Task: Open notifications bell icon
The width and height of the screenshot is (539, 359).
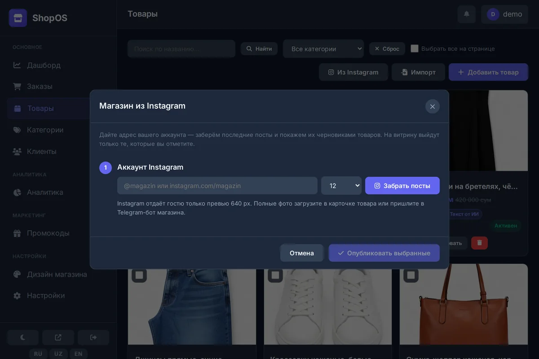Action: pos(467,14)
